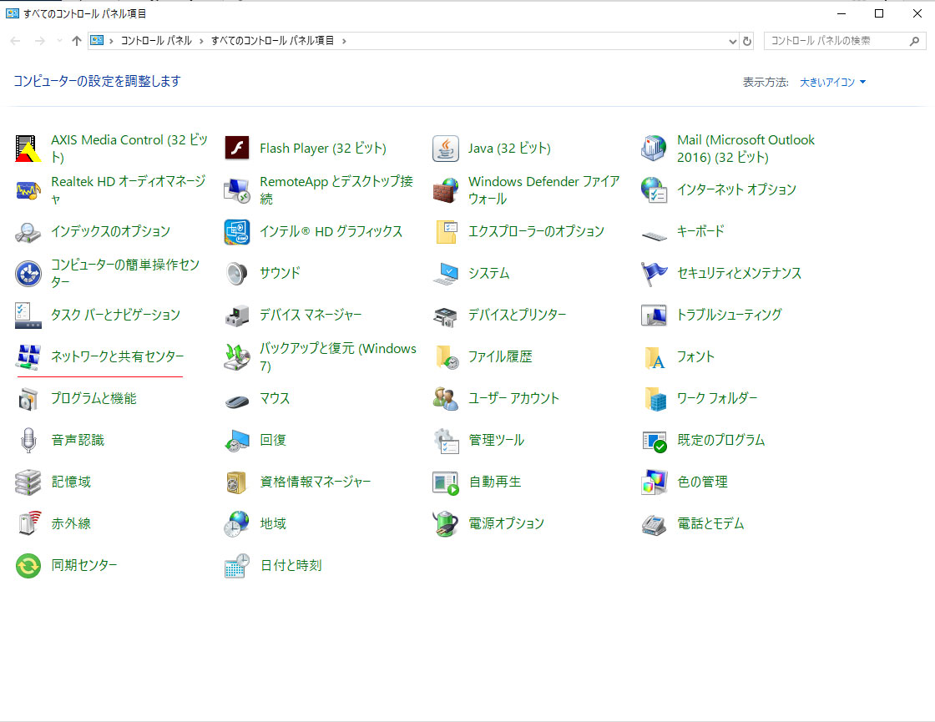Open the インデックスのオプション magnifier icon
The width and height of the screenshot is (935, 722).
point(28,232)
